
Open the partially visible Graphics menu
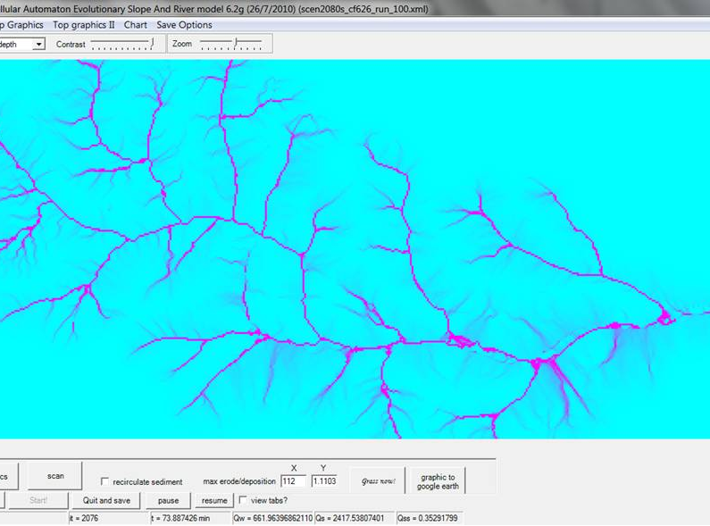(x=21, y=25)
